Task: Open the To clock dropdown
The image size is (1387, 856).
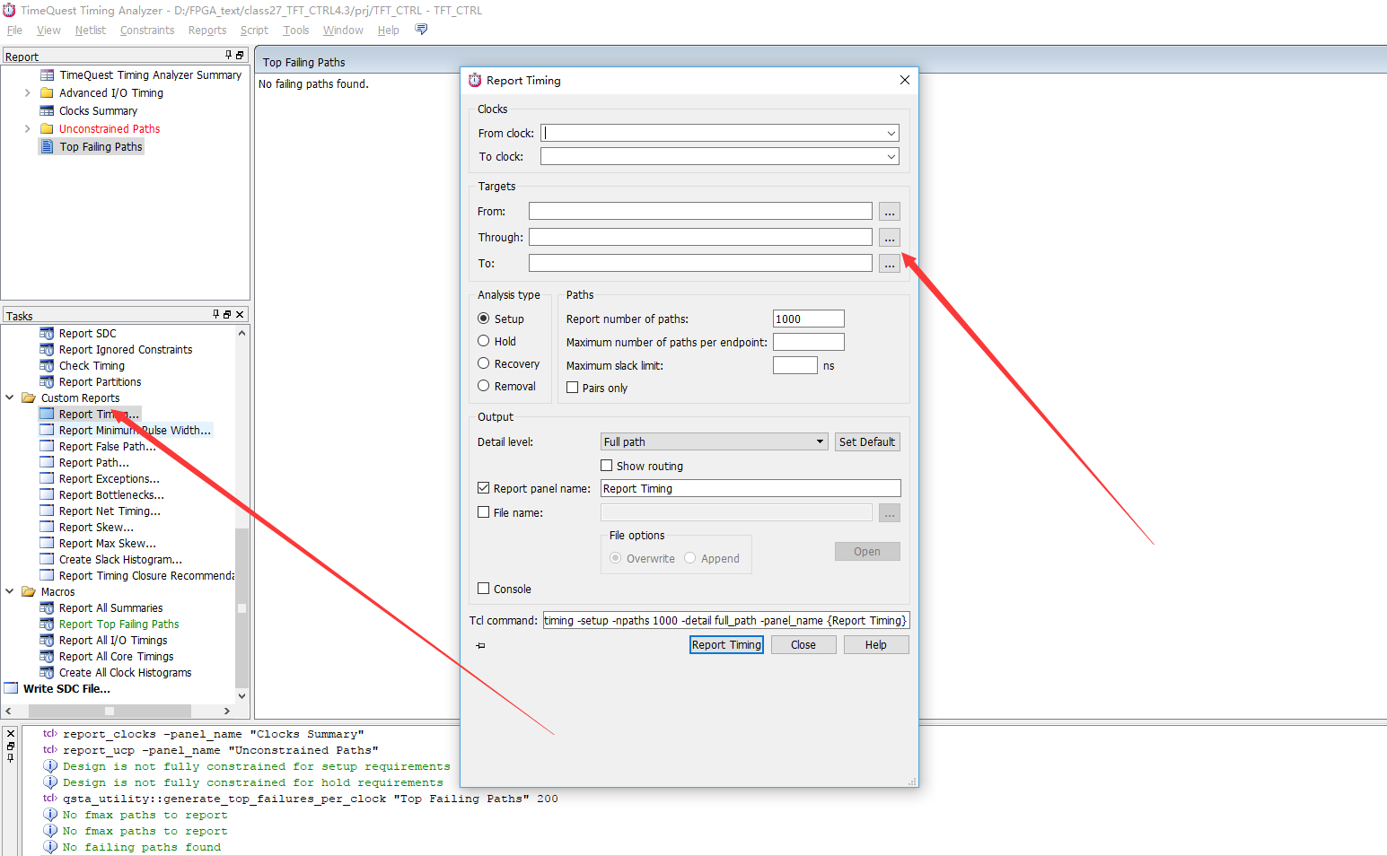Action: click(891, 156)
